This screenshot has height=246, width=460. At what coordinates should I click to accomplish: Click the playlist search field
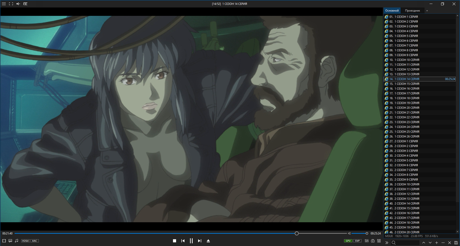405,243
